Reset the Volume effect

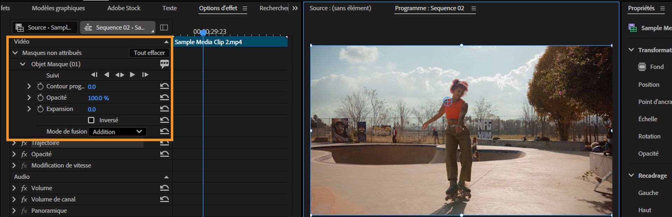(x=164, y=188)
